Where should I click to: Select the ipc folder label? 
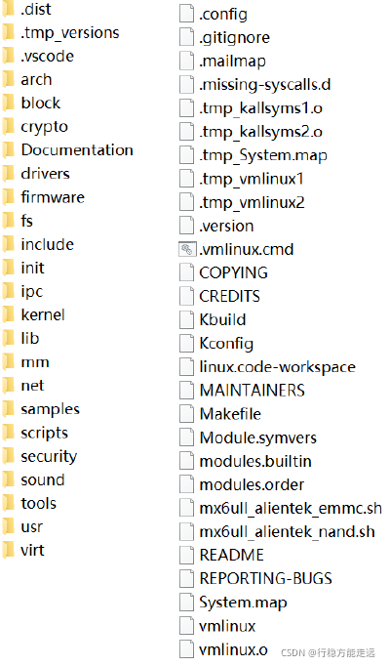pyautogui.click(x=32, y=292)
